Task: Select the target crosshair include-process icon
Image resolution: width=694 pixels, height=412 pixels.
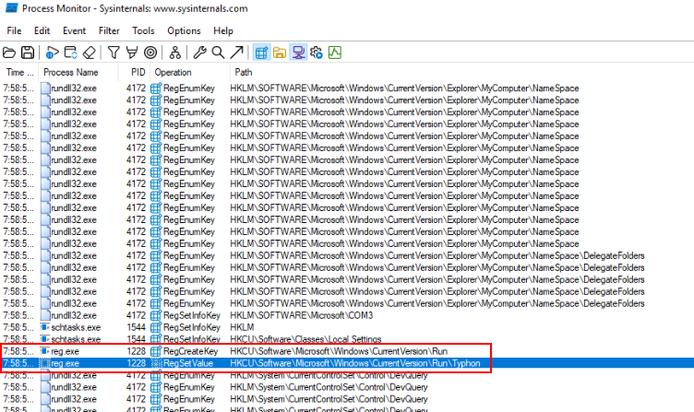Action: tap(150, 53)
